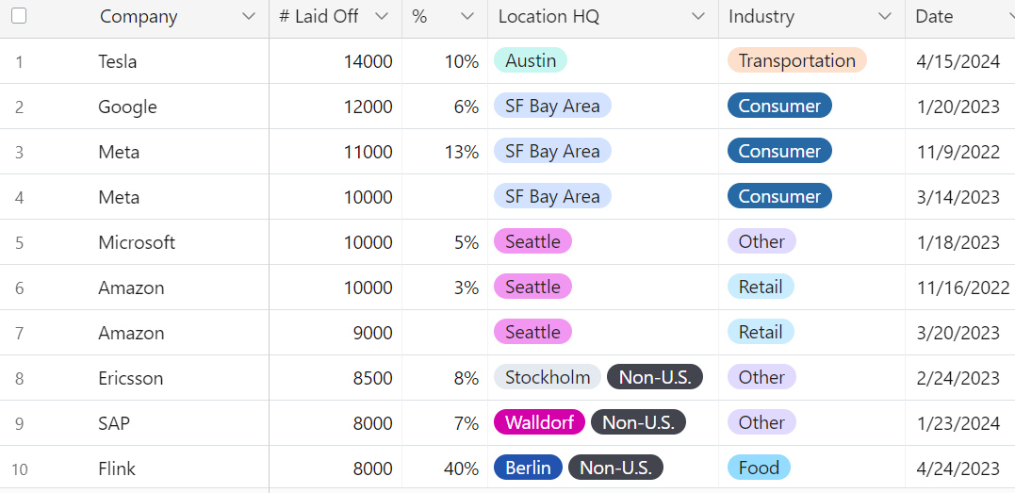Select the Microsoft company cell
The image size is (1015, 493).
click(x=137, y=242)
